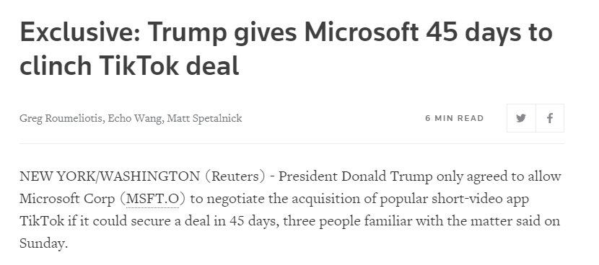Open author Greg Roumeliotis in the byline
This screenshot has height=265, width=599.
click(61, 118)
